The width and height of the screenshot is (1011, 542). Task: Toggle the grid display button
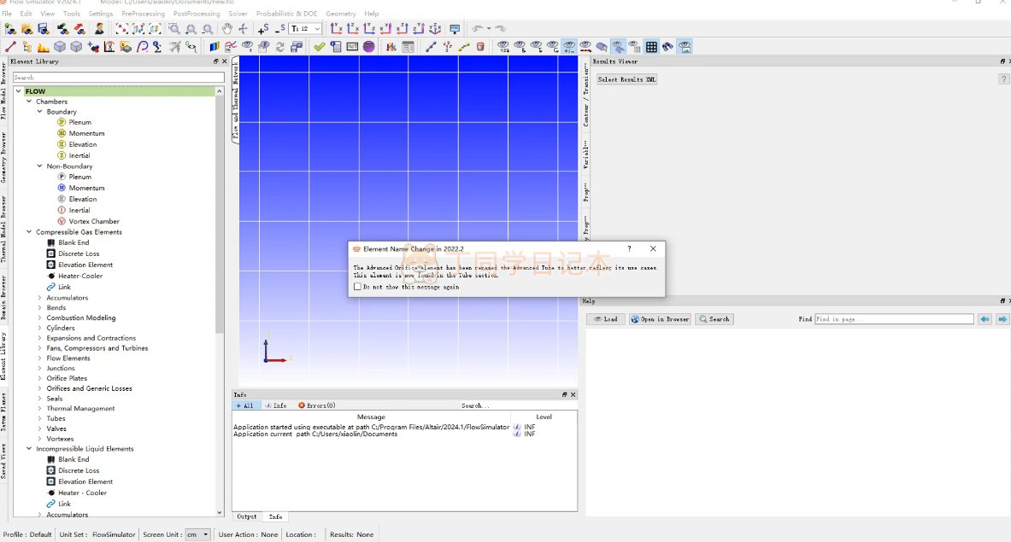(x=651, y=47)
